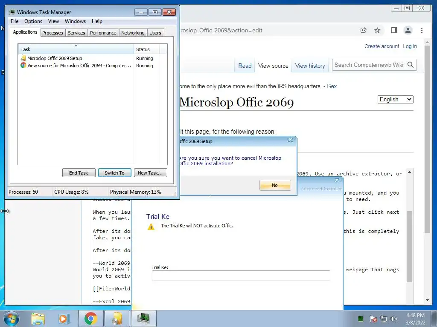Viewport: 437px width, 327px height.
Task: Open the Read tab on the wiki
Action: [x=245, y=66]
